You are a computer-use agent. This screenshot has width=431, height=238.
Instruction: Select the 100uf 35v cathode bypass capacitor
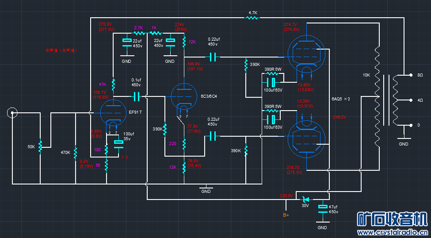click(x=118, y=142)
